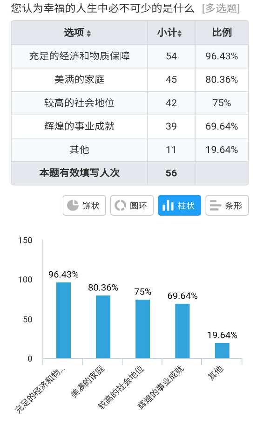Select the 充足的经济和物质保障 table row

pyautogui.click(x=130, y=56)
